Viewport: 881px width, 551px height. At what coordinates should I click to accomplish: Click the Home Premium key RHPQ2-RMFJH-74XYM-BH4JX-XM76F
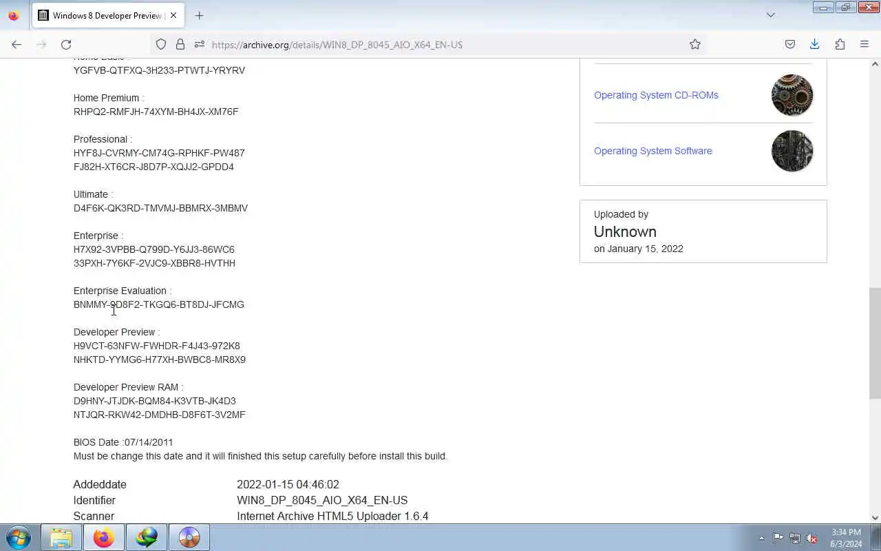pyautogui.click(x=156, y=112)
